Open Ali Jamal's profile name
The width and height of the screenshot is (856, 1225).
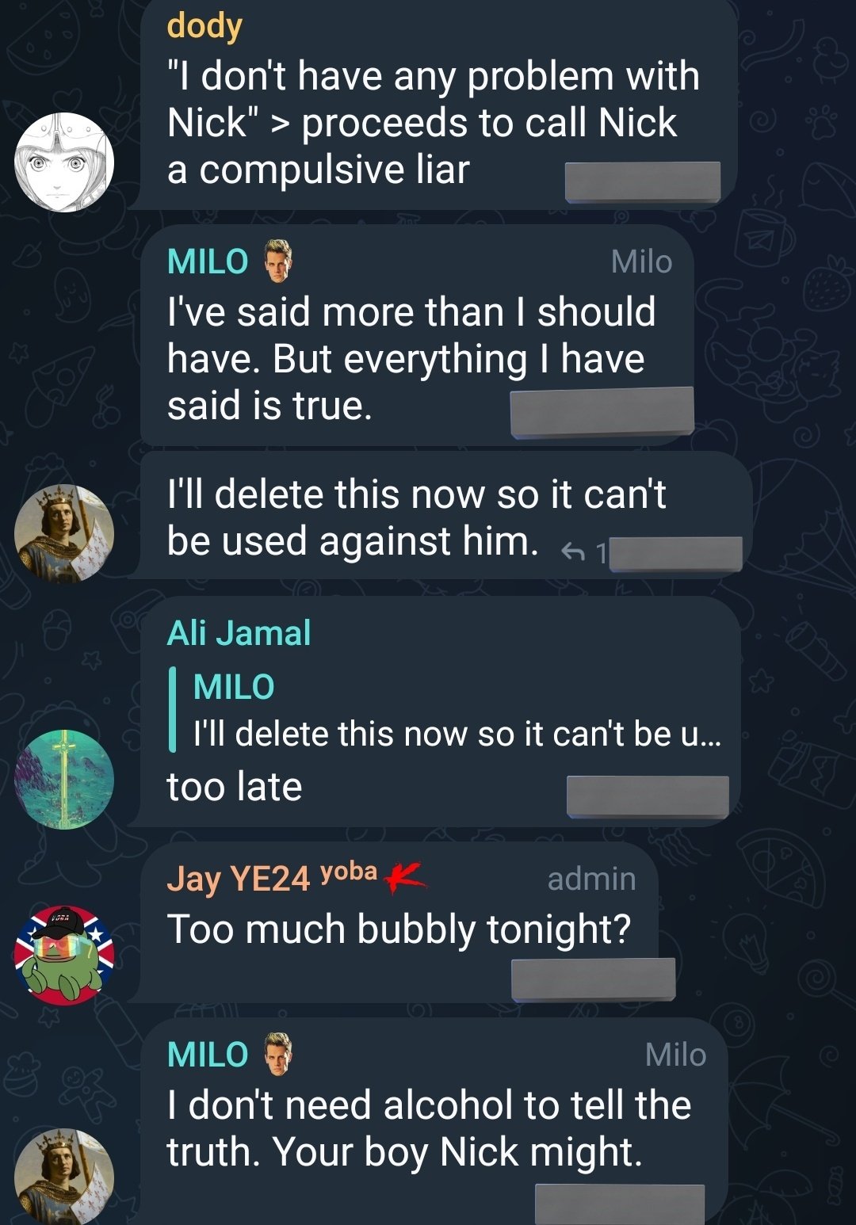pyautogui.click(x=239, y=633)
